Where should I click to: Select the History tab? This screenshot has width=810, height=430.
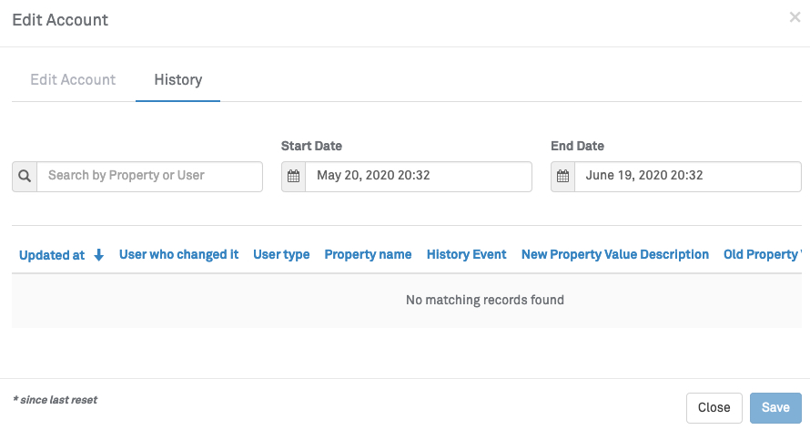177,79
